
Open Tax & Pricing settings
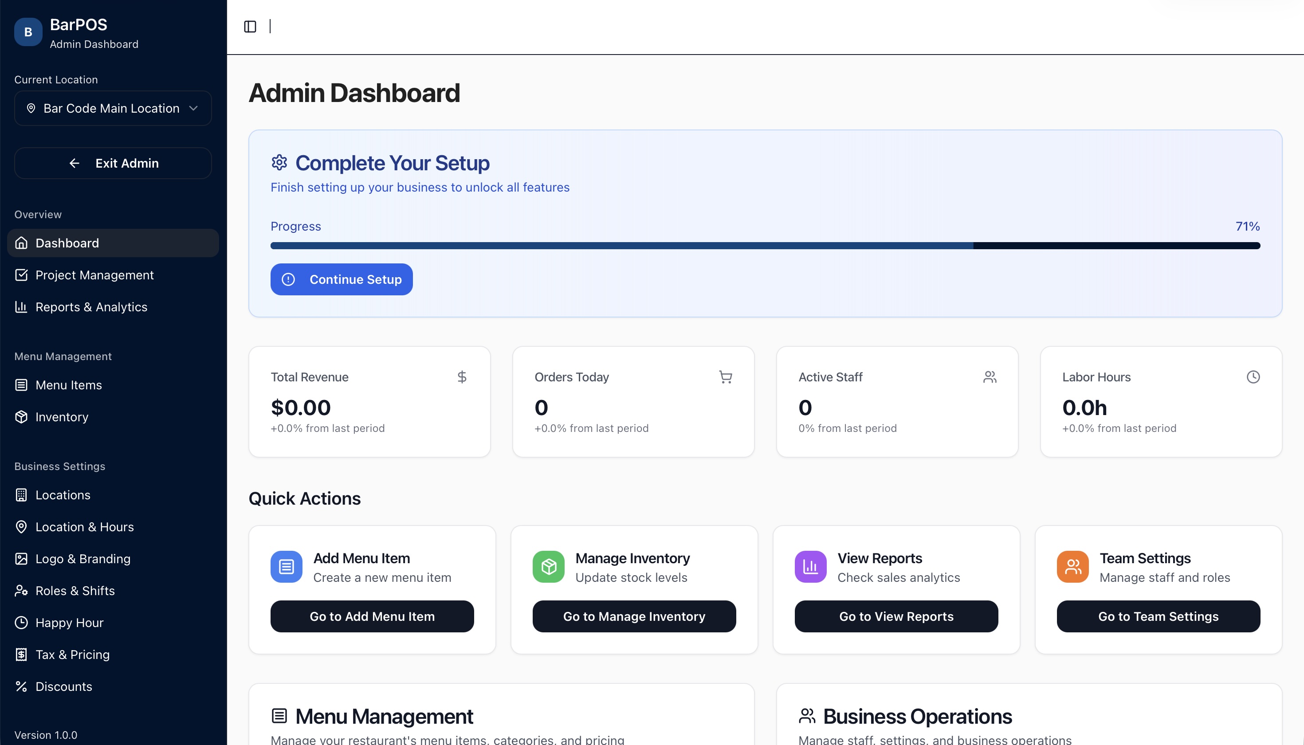click(x=113, y=655)
